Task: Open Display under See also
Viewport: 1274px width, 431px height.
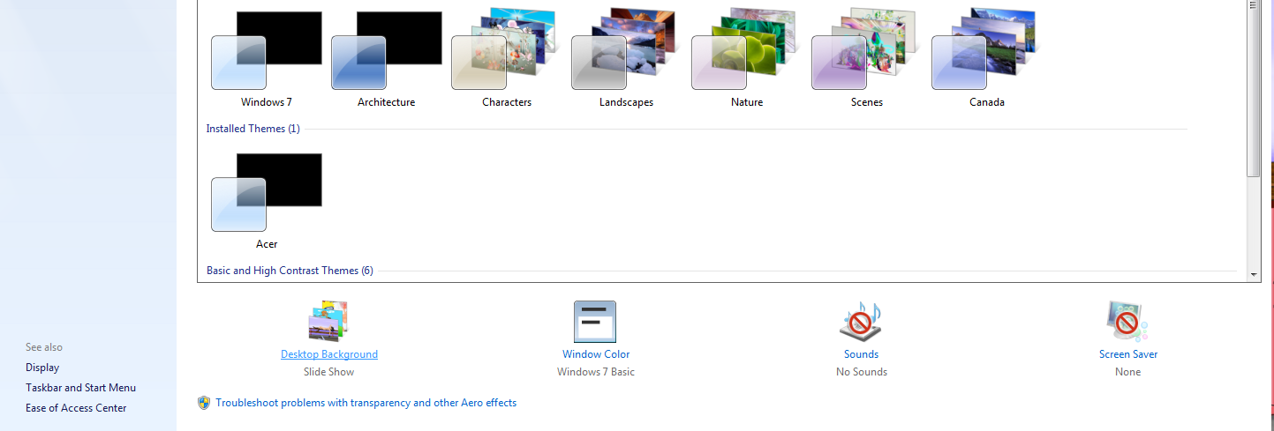Action: [42, 368]
